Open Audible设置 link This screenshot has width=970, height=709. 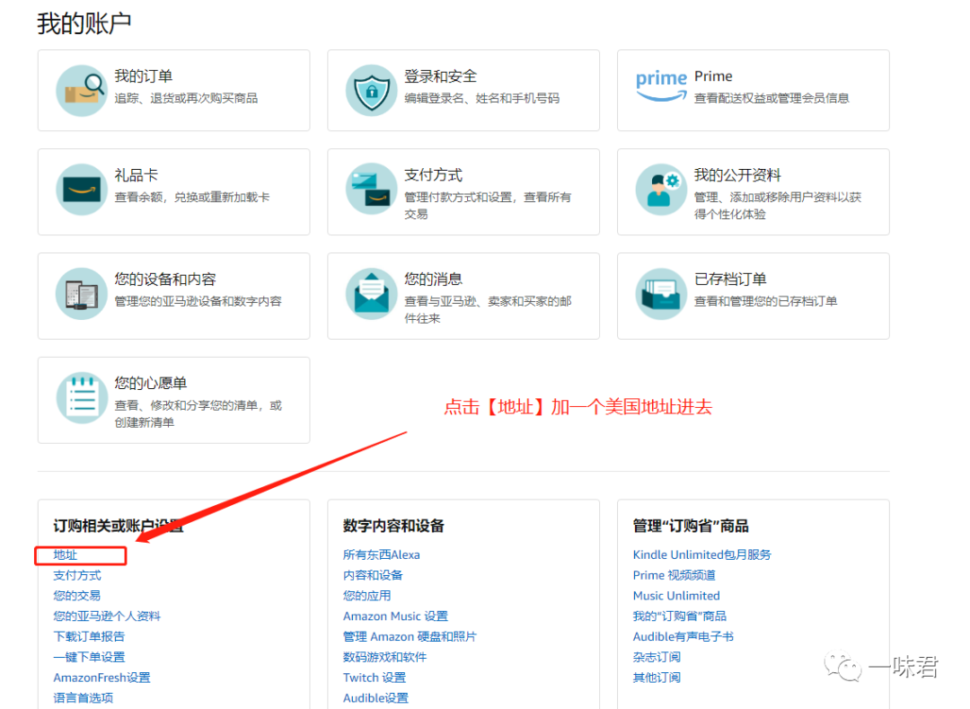point(376,698)
